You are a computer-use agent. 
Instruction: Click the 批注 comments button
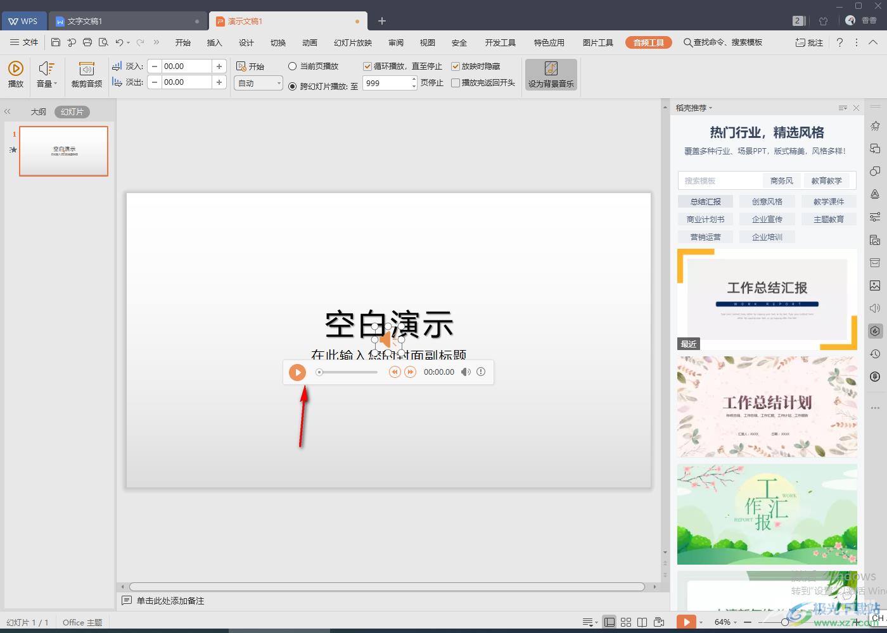point(809,42)
